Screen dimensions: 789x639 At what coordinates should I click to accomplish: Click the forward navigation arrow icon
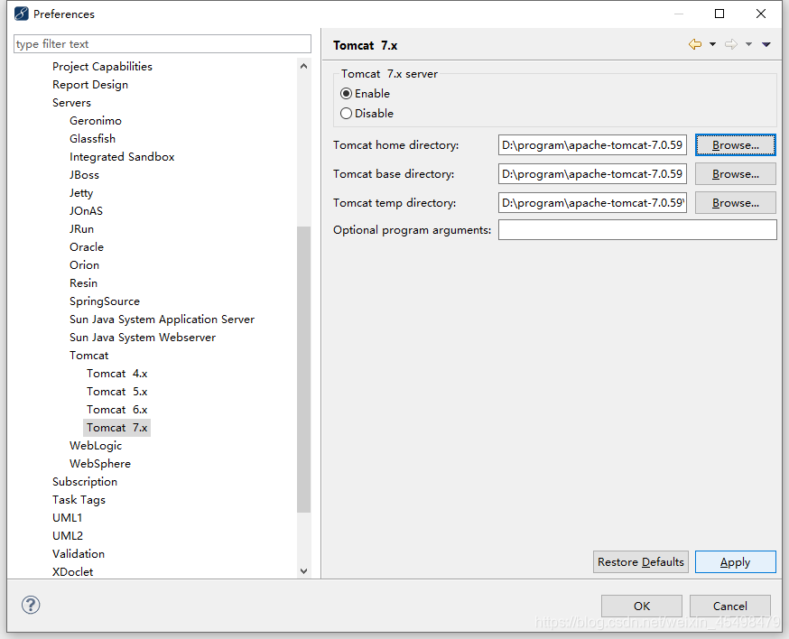point(731,45)
